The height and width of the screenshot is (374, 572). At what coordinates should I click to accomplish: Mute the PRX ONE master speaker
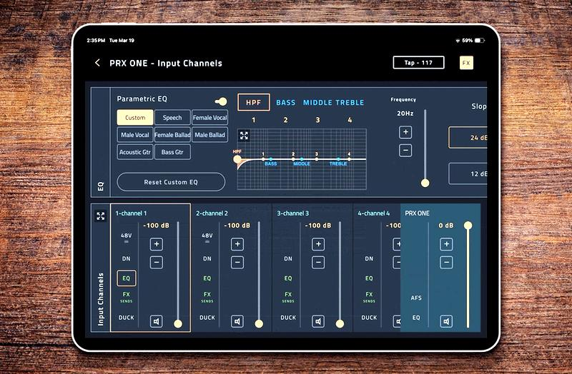(446, 321)
